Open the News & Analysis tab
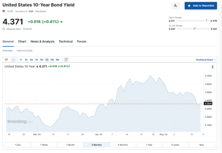Screen dimensions: 222x153 (42, 41)
